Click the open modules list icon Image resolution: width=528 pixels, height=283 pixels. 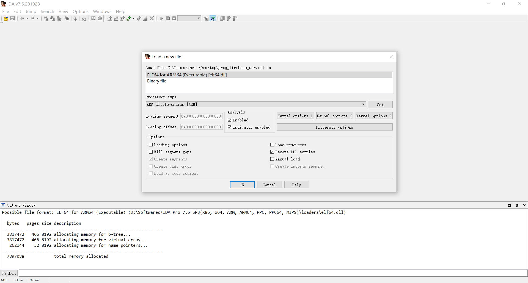pyautogui.click(x=222, y=18)
